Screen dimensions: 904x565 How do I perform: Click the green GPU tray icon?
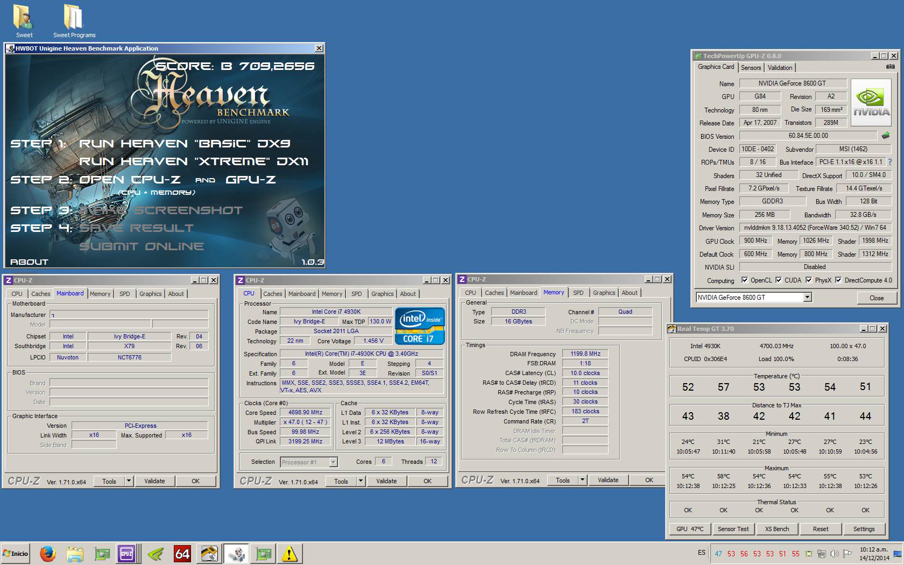(809, 554)
